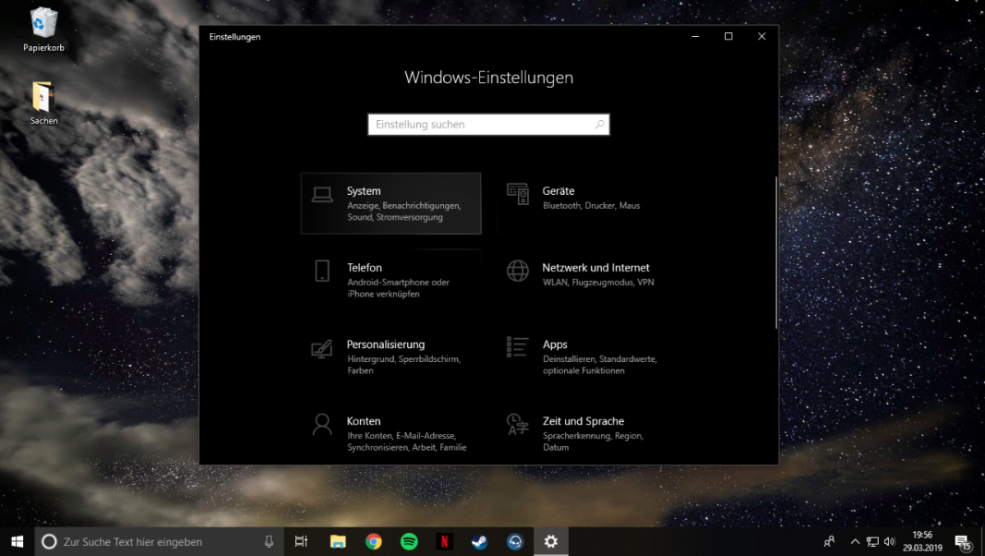Screen dimensions: 985x556
Task: Click the text Bluetooth, Drucker, Maus
Action: (x=591, y=206)
